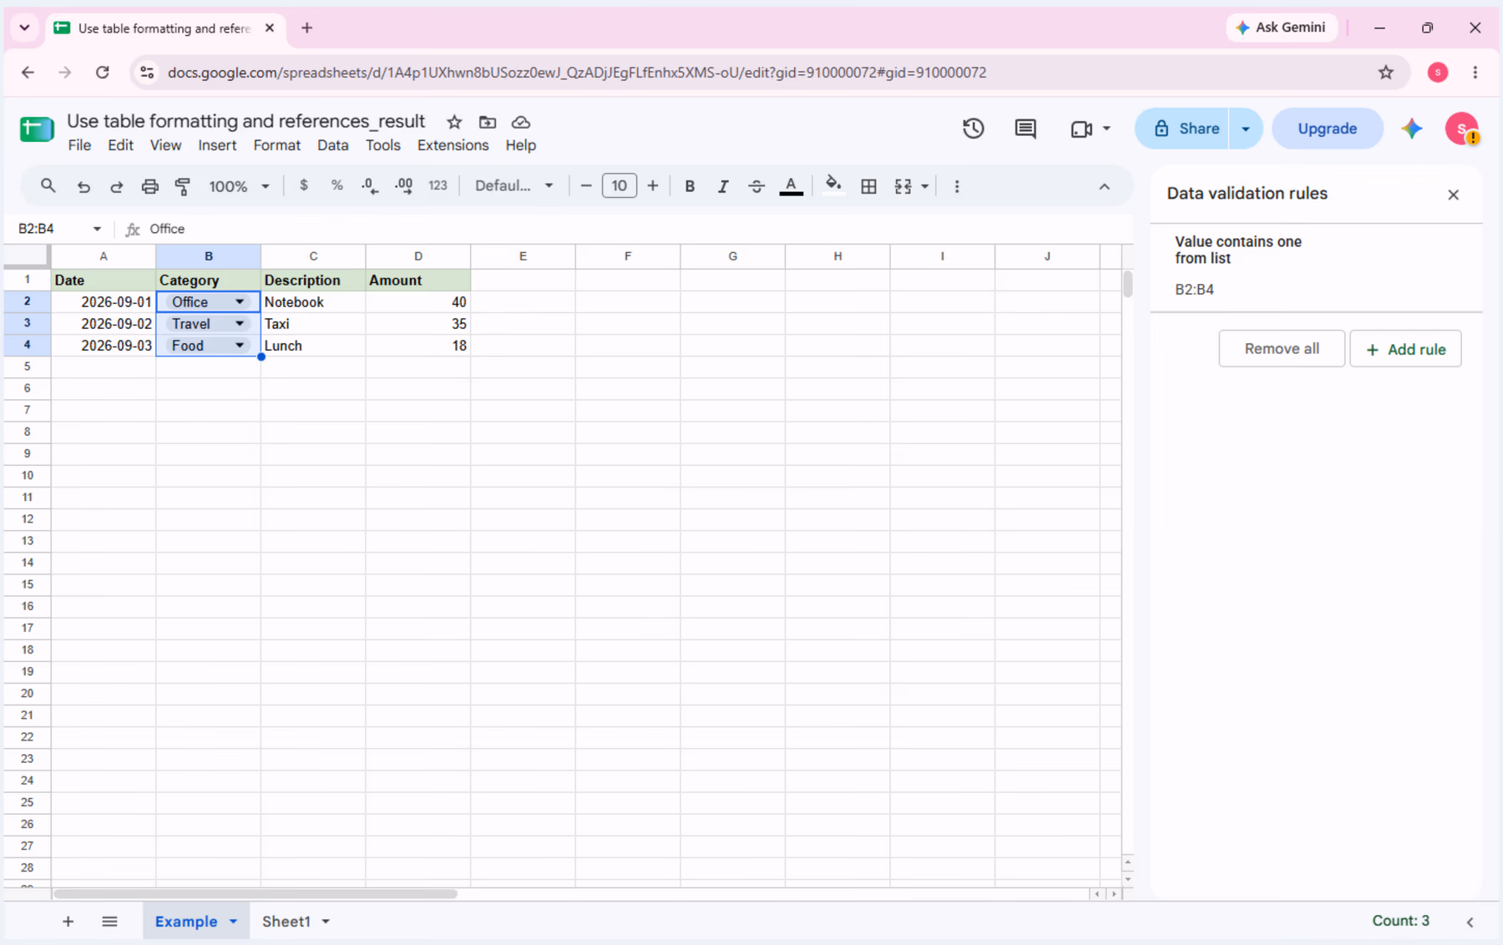Format as percent
The image size is (1503, 945).
point(337,185)
